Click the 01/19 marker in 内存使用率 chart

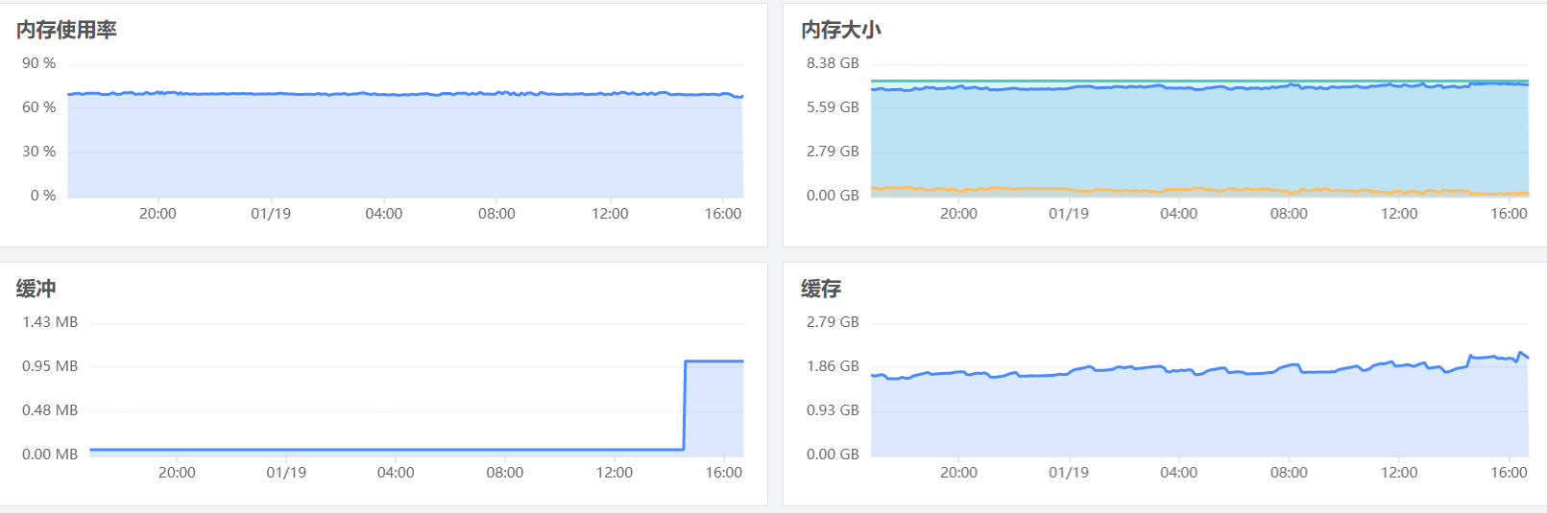271,214
